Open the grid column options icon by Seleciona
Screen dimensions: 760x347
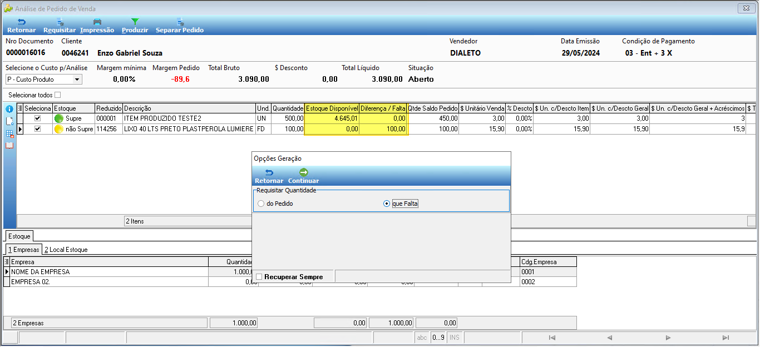point(21,108)
